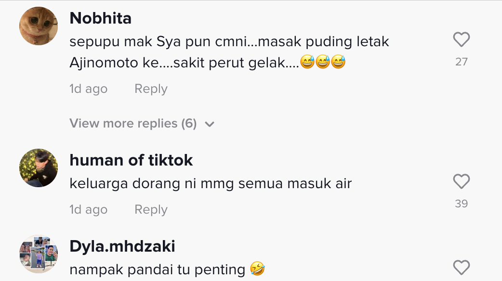
Task: Open the human of tiktok username
Action: click(x=131, y=160)
